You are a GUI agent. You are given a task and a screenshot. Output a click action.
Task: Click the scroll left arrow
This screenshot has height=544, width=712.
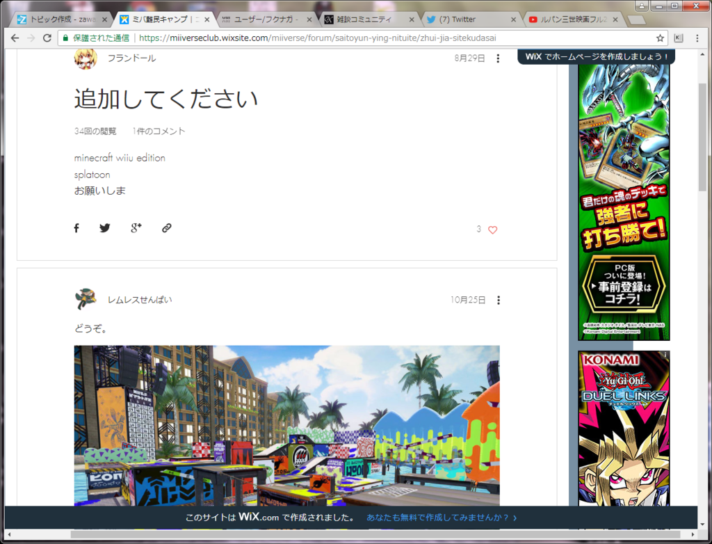tap(9, 534)
